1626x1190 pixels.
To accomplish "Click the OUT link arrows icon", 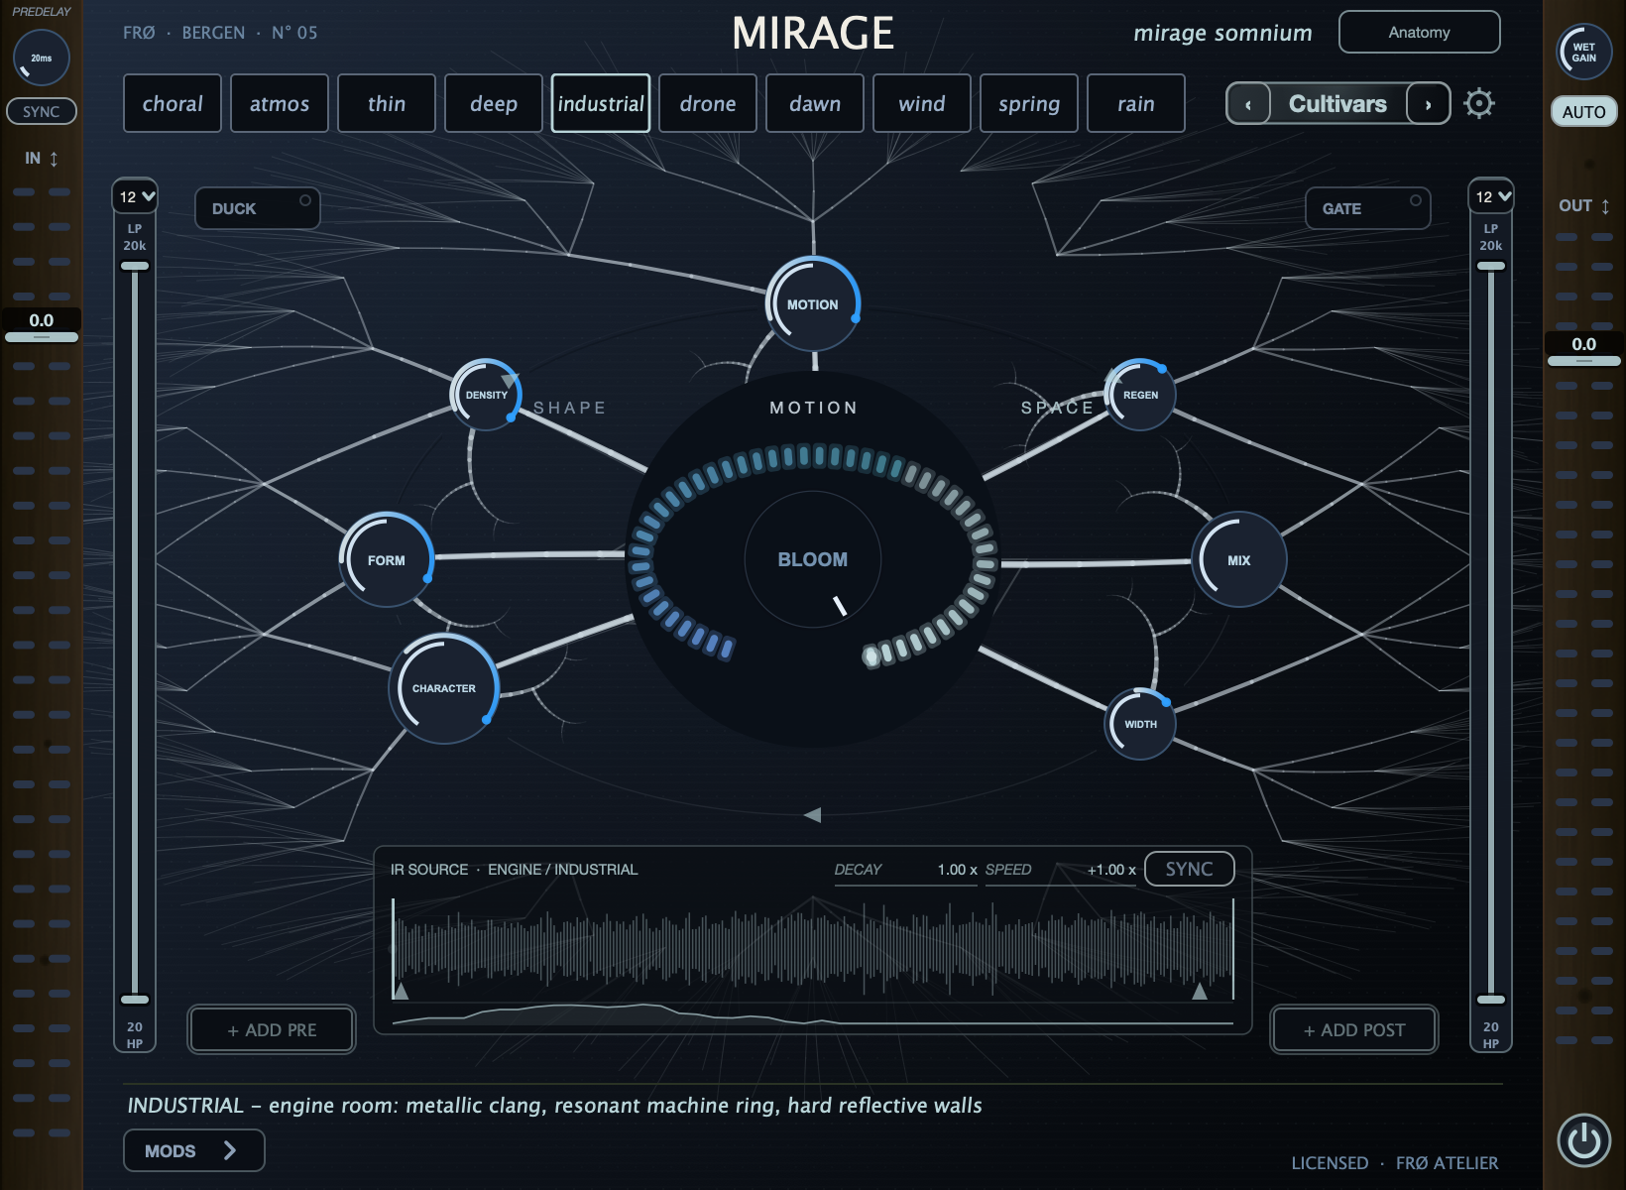I will [x=1605, y=206].
